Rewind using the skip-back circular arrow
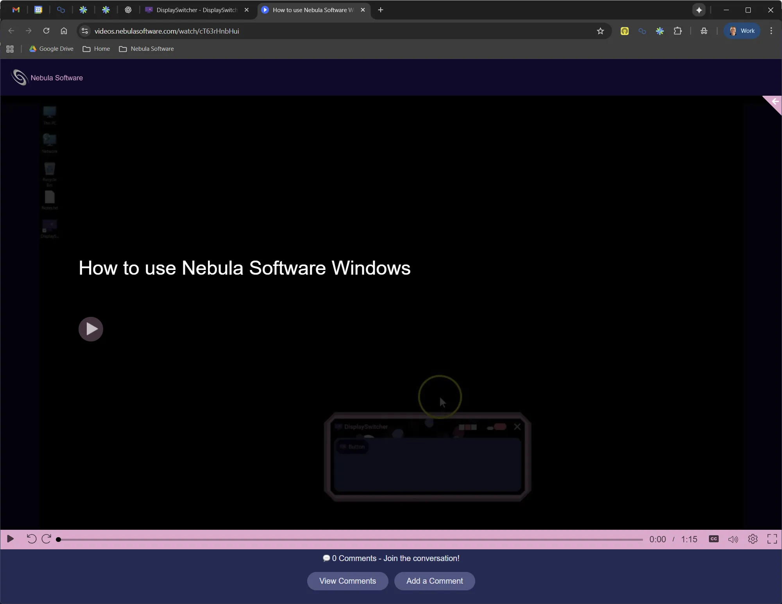 (32, 539)
